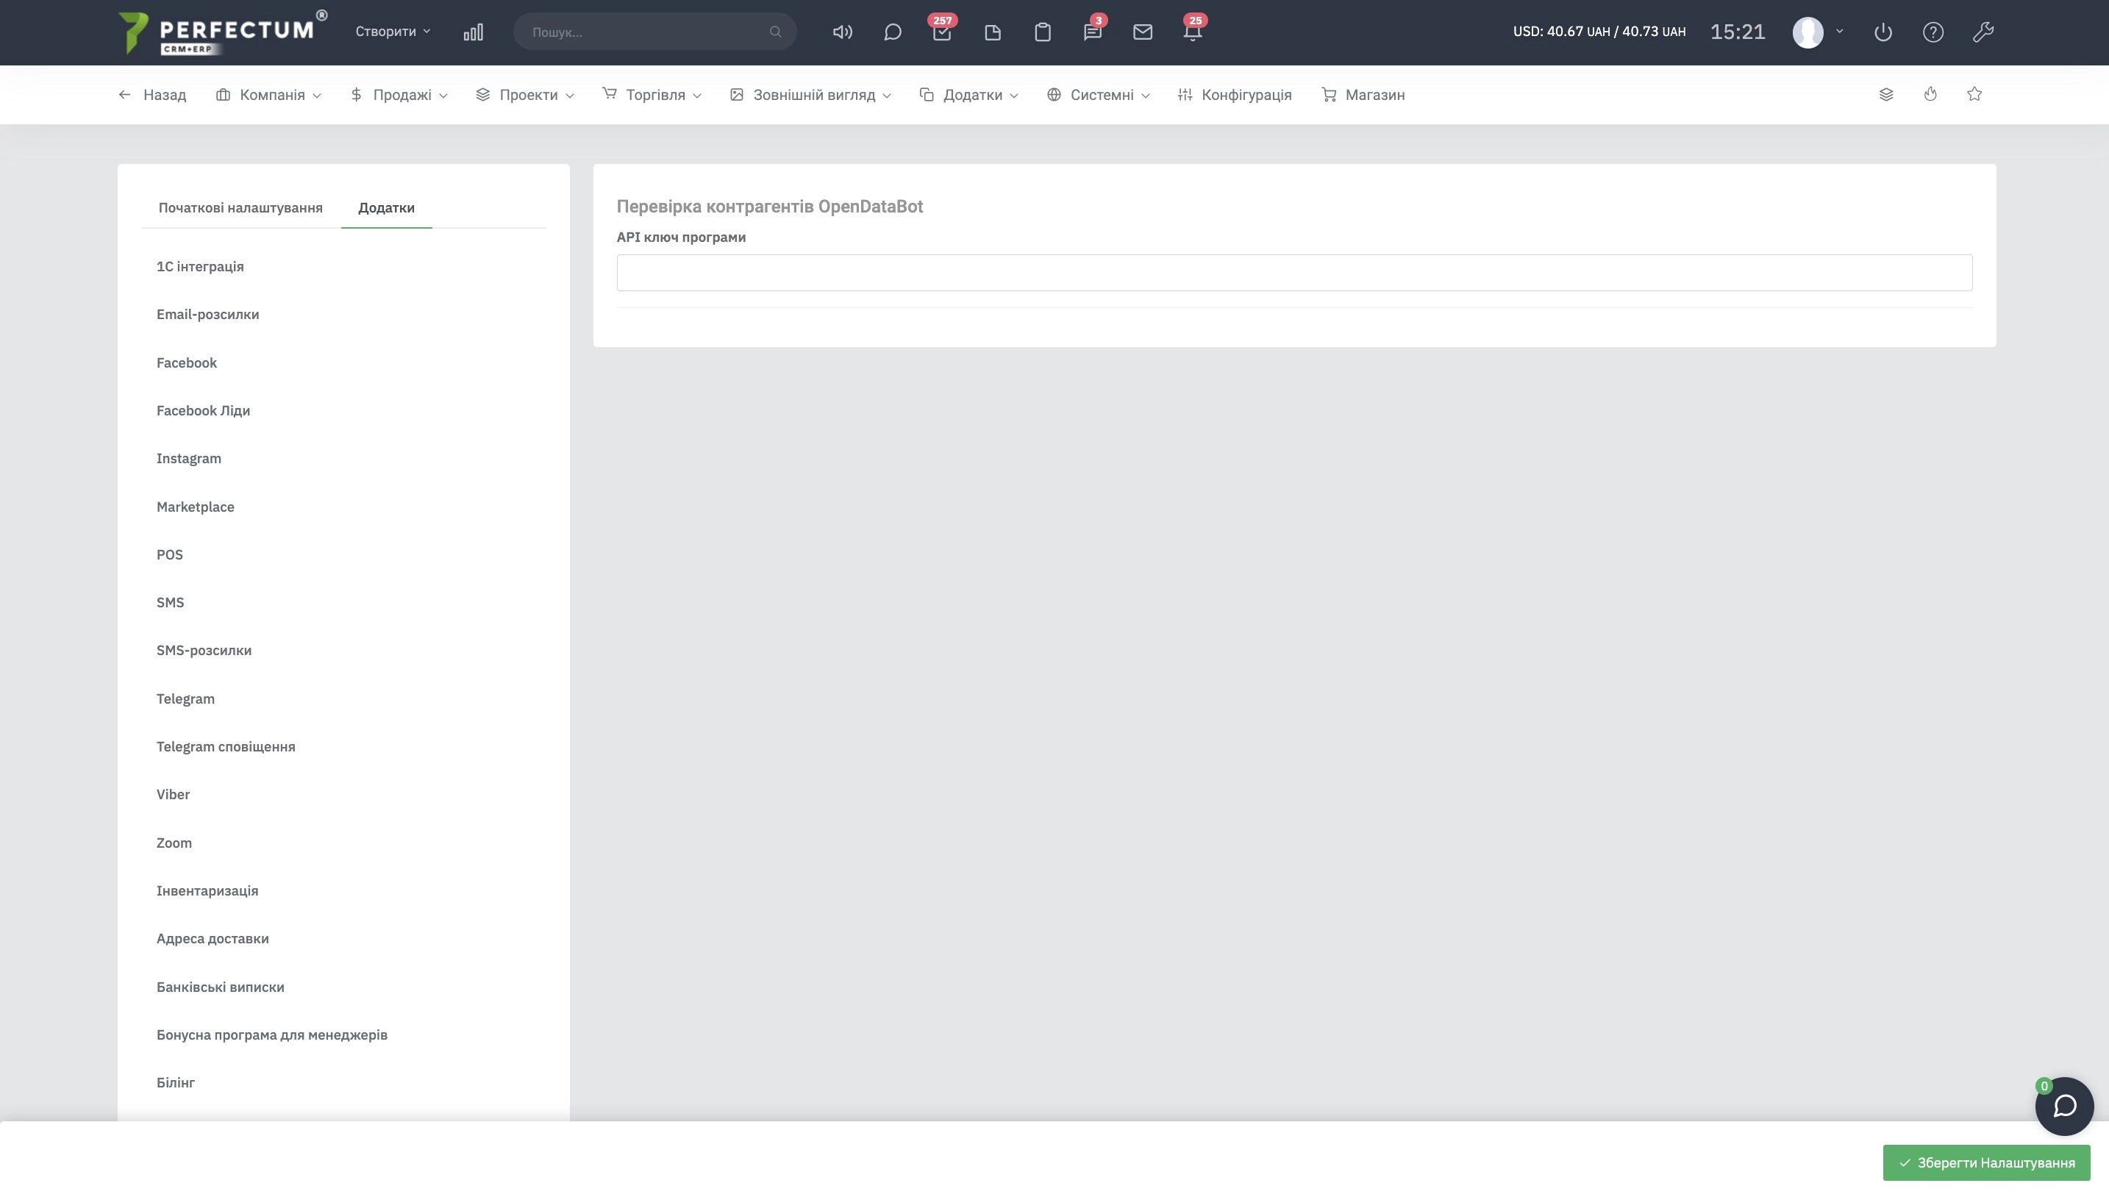Click the Perfectum CRM+ERP logo
This screenshot has width=2109, height=1197.
point(222,32)
